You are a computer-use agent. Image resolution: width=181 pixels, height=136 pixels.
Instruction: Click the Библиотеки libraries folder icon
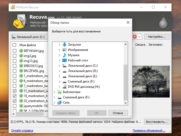60,92
